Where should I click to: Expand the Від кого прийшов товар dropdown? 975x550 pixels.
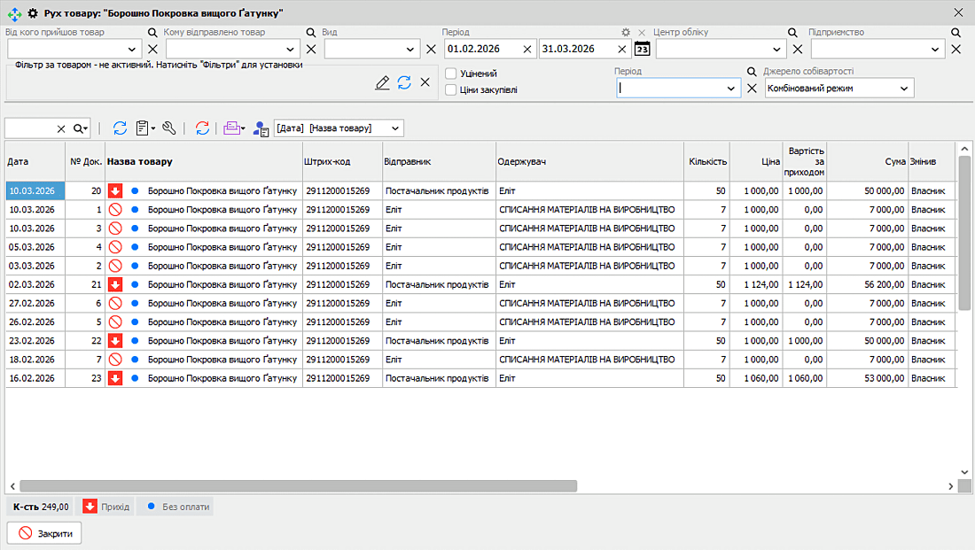pyautogui.click(x=133, y=50)
